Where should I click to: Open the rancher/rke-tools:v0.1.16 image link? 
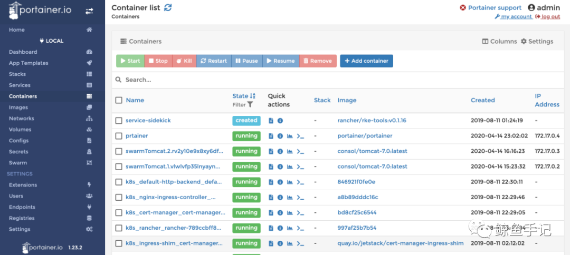372,121
